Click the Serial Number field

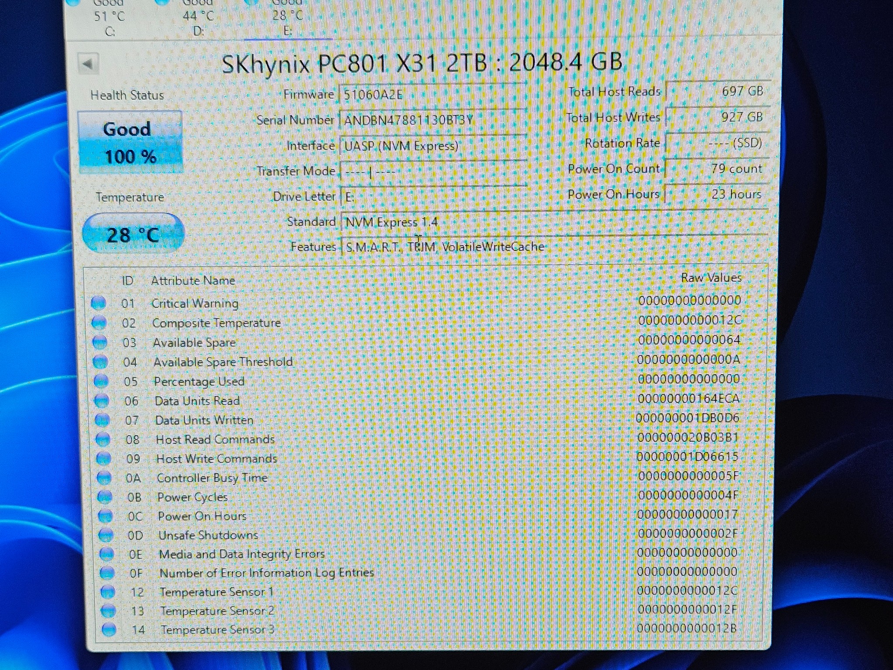pos(433,120)
